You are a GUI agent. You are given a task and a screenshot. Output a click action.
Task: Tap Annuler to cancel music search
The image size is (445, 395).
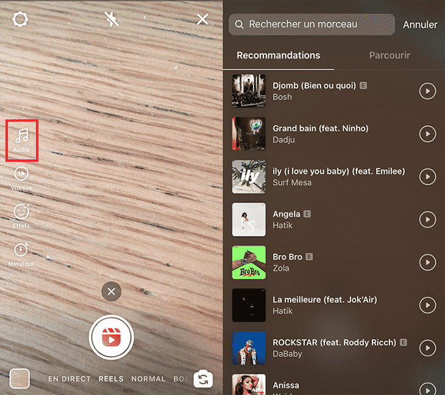[420, 25]
